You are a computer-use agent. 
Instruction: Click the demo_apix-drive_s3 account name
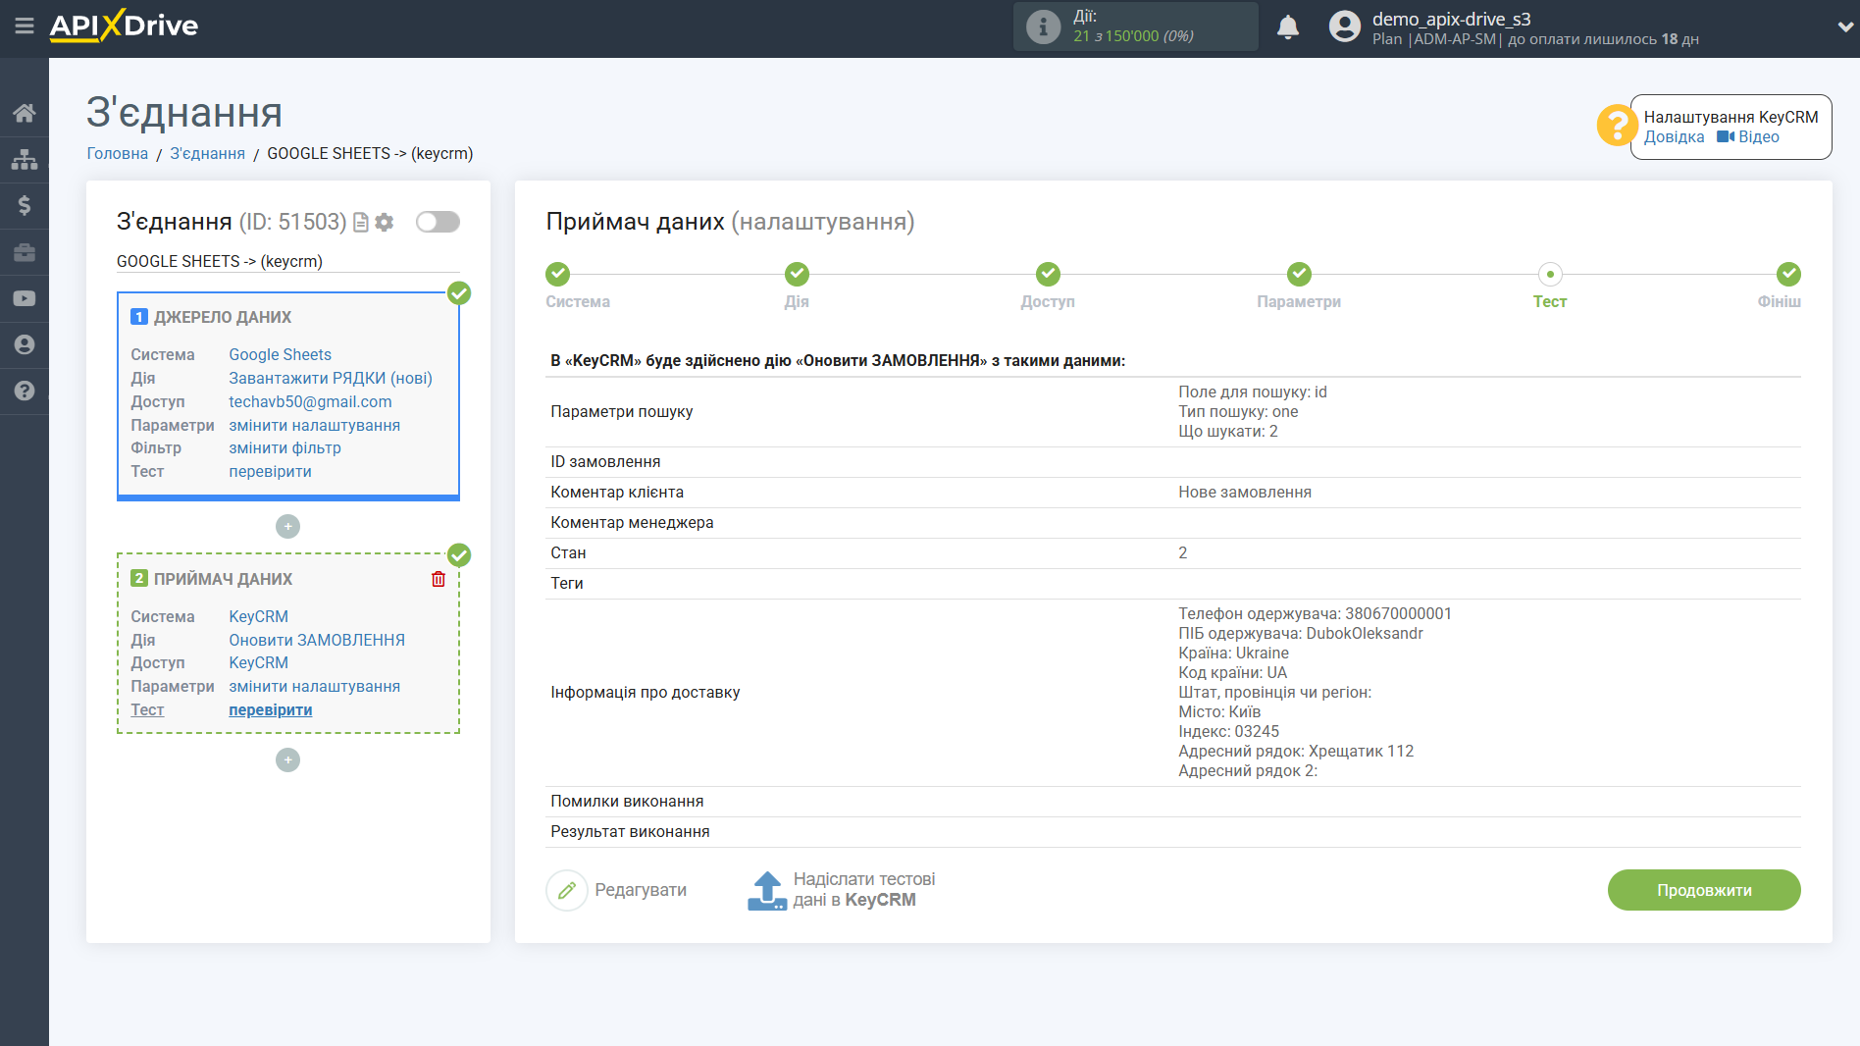1451,19
